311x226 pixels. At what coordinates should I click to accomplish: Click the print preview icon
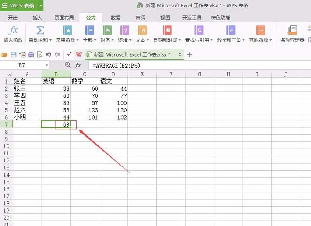[40, 54]
